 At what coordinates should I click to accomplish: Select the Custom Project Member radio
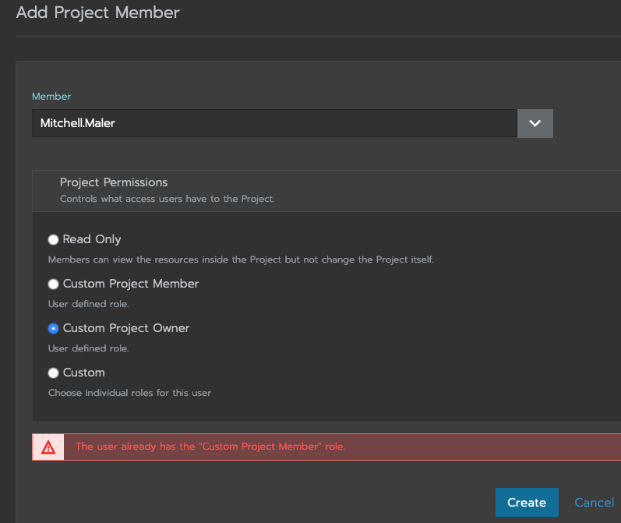pyautogui.click(x=53, y=284)
